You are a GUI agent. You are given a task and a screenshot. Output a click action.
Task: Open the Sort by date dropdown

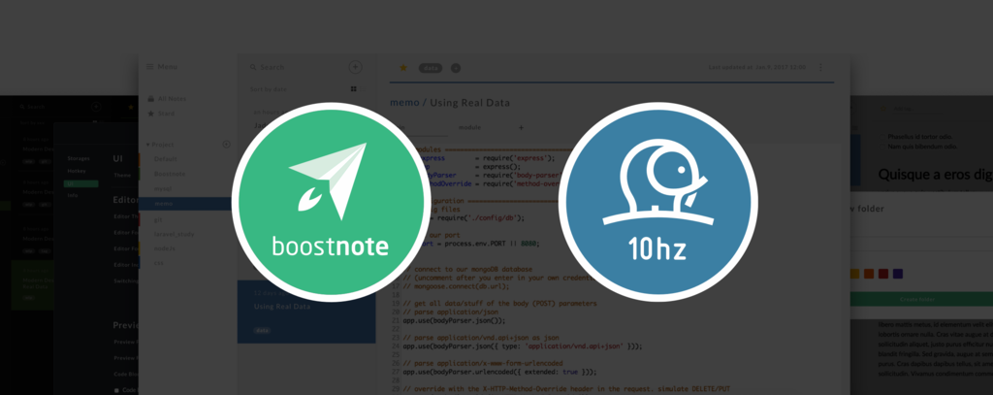[x=267, y=89]
